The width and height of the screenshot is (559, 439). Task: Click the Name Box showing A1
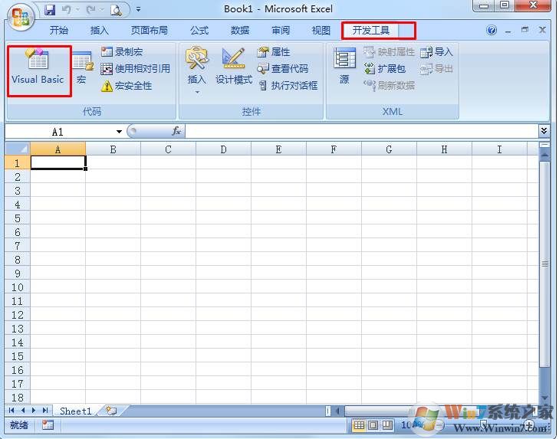59,132
